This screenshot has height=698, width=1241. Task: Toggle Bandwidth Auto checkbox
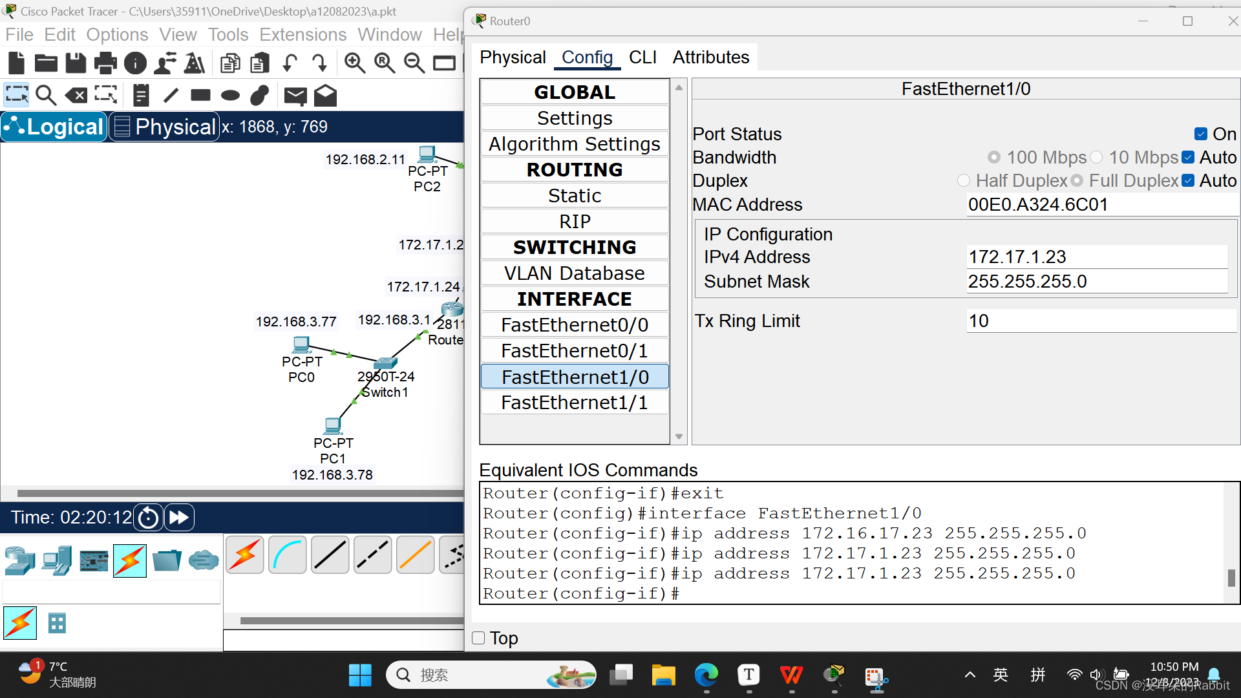pyautogui.click(x=1188, y=157)
